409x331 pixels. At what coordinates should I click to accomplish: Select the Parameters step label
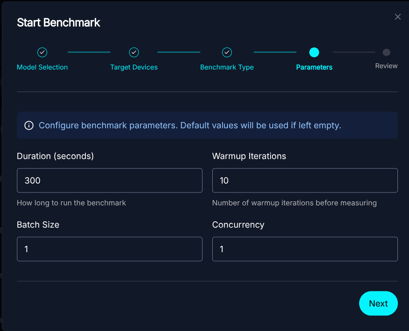(x=314, y=67)
